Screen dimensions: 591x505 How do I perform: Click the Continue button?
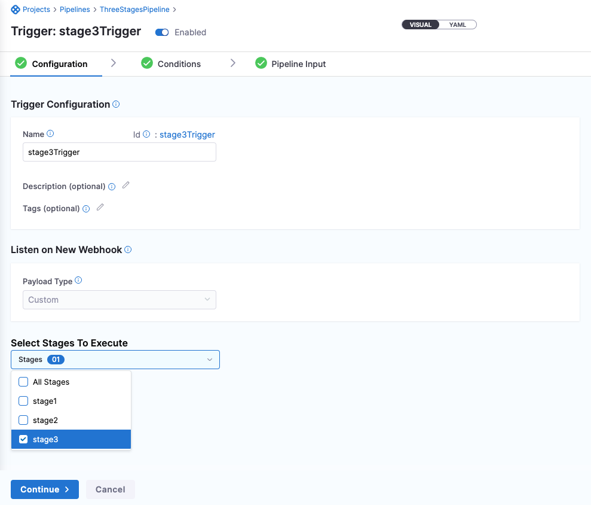click(45, 489)
